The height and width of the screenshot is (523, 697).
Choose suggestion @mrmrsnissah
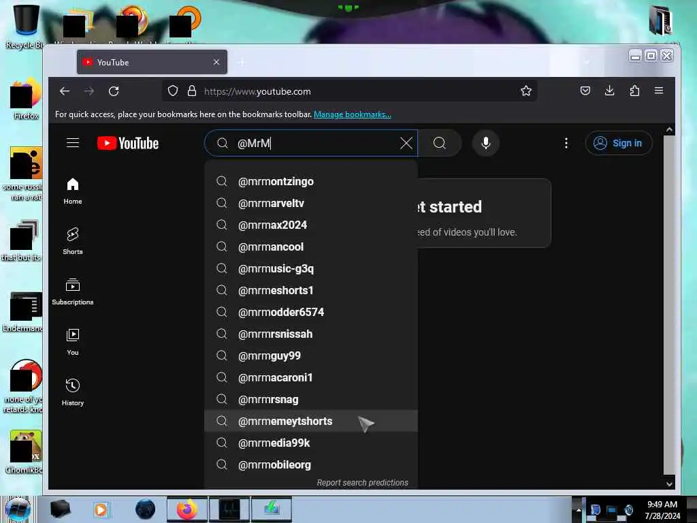click(311, 334)
